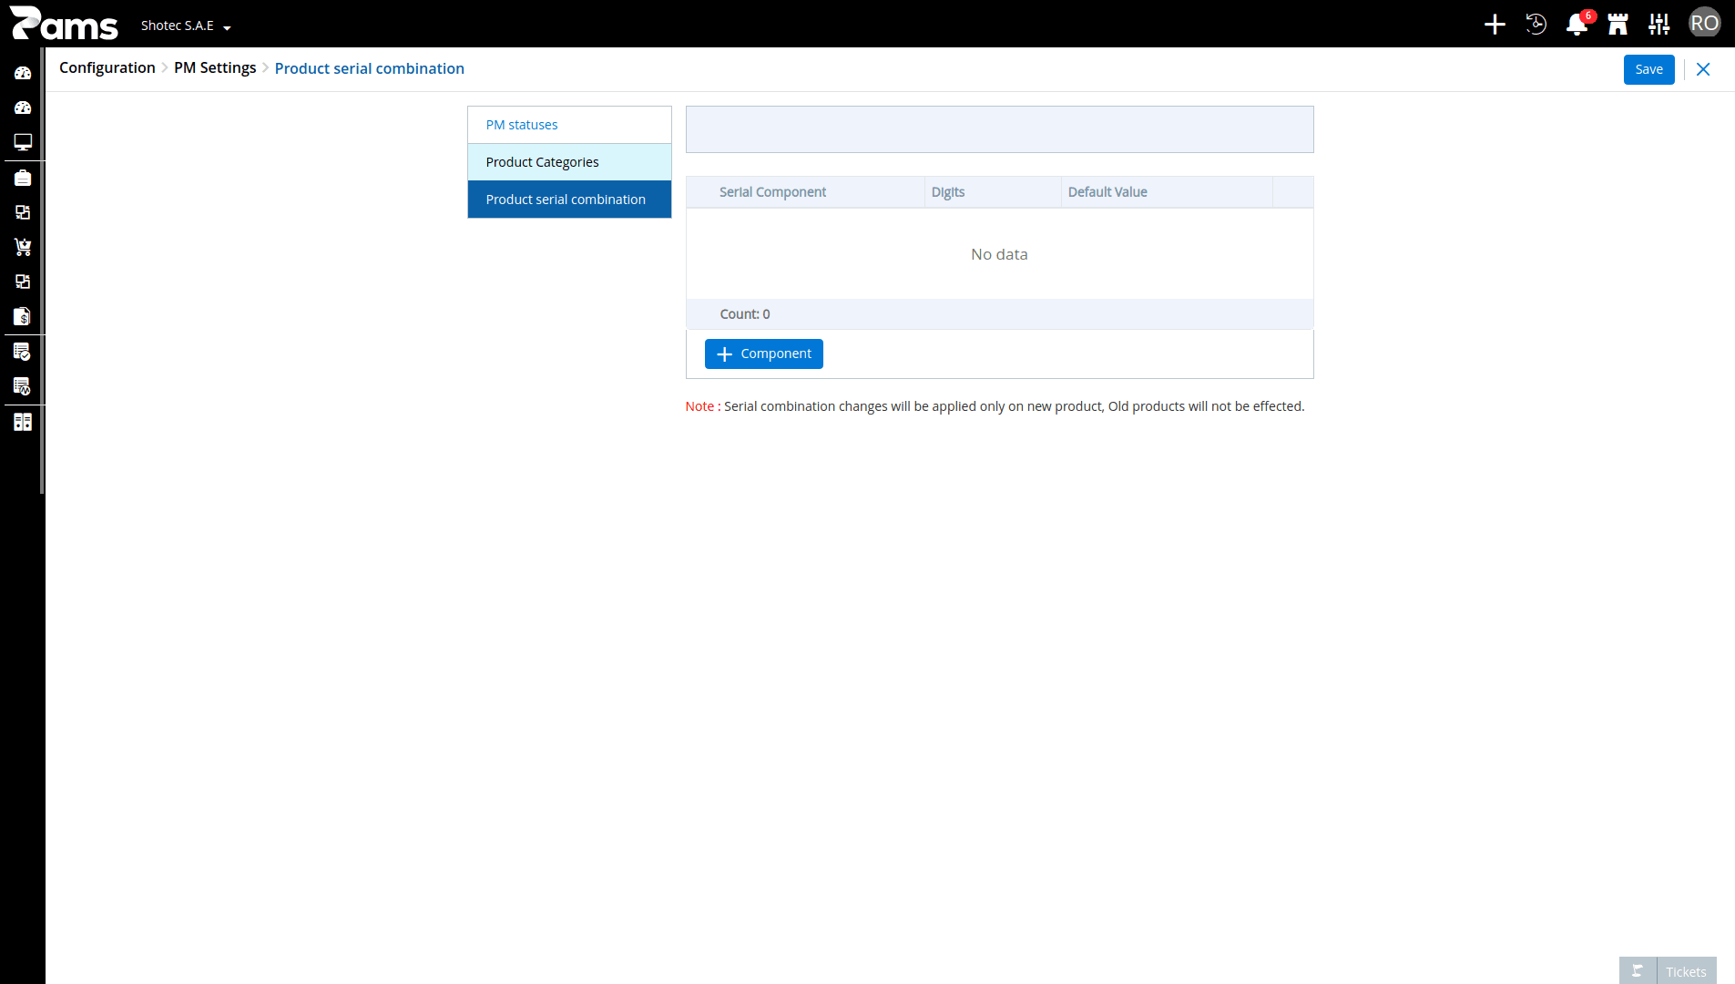Click transfer squares icon below the shopping cart
This screenshot has height=984, width=1735.
(23, 282)
